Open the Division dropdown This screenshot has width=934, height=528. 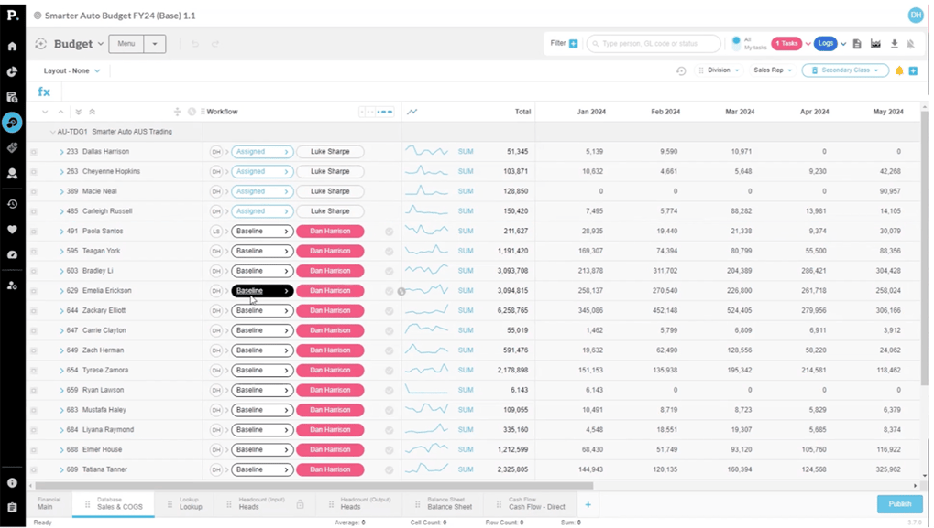coord(720,70)
